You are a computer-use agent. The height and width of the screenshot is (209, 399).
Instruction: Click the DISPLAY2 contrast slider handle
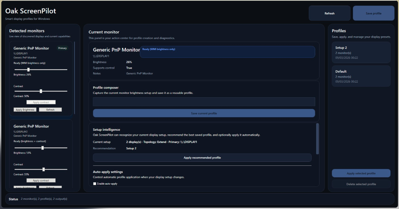pyautogui.click(x=43, y=169)
